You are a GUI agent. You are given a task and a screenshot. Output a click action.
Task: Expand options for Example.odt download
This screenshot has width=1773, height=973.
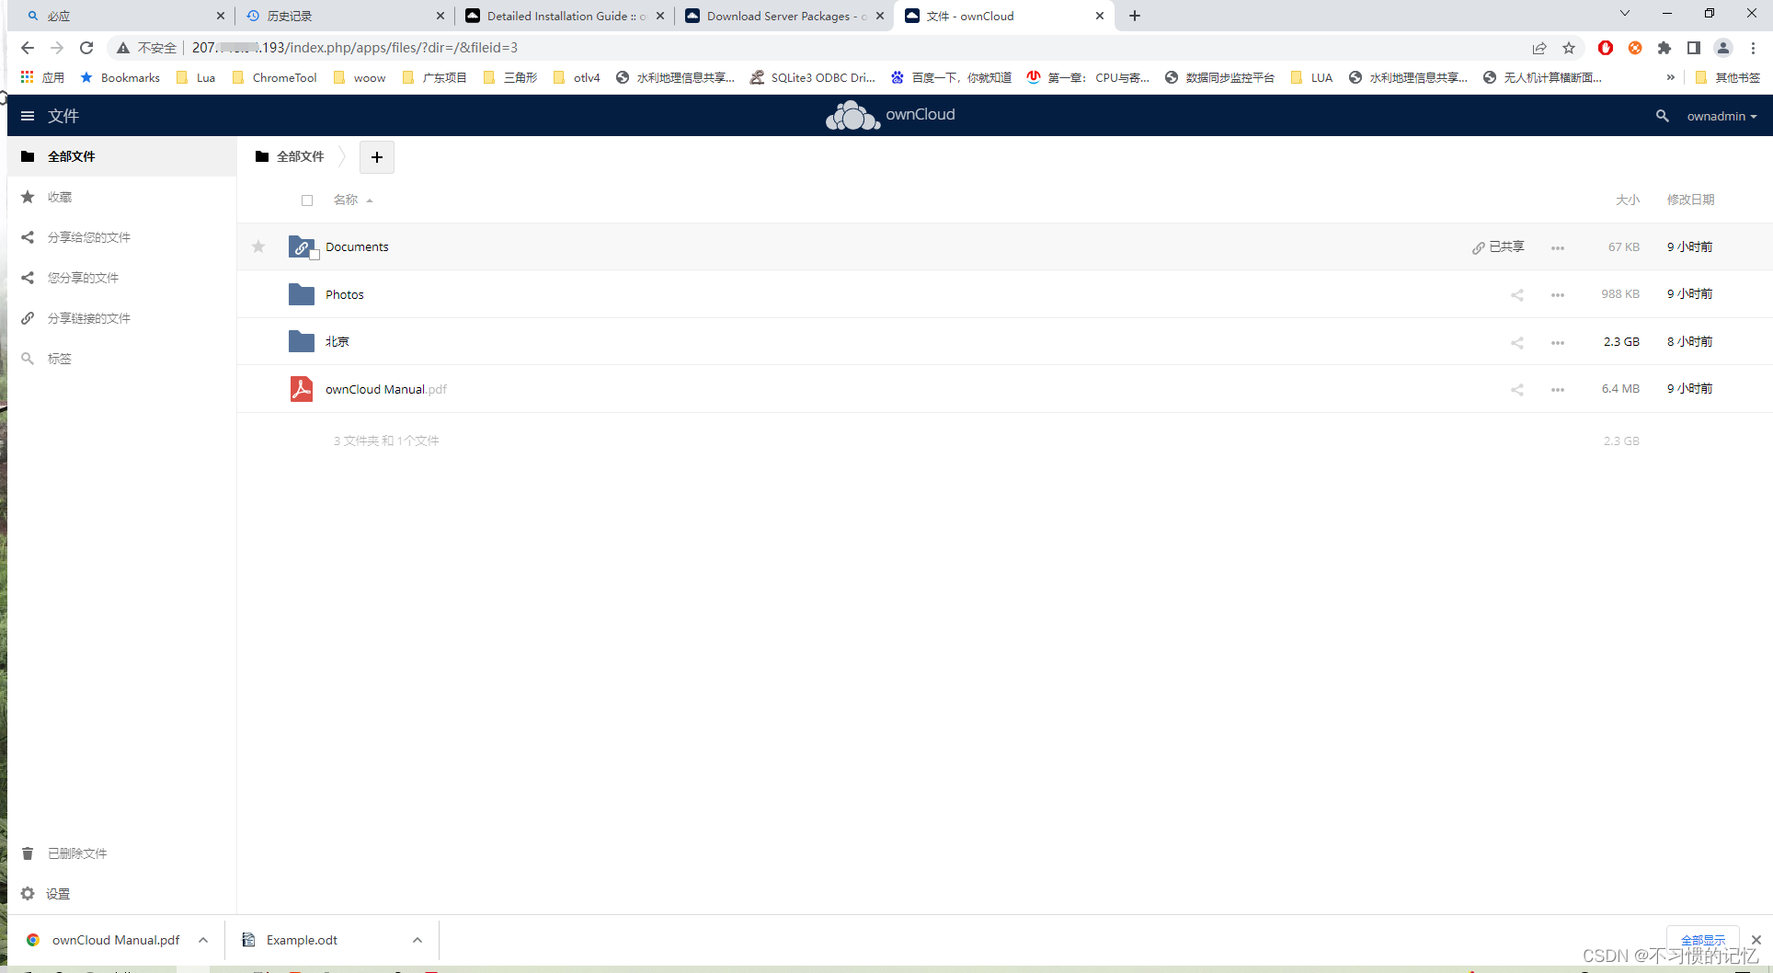click(418, 940)
